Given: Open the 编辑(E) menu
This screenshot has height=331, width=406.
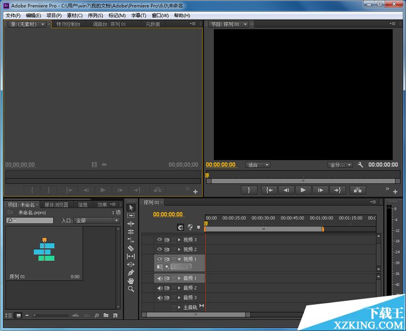Looking at the screenshot, I should 33,15.
